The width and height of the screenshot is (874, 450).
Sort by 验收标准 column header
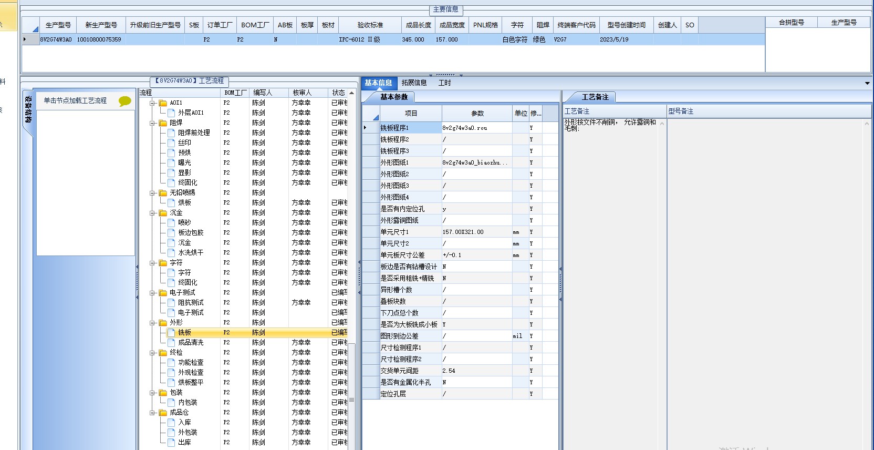pyautogui.click(x=370, y=25)
